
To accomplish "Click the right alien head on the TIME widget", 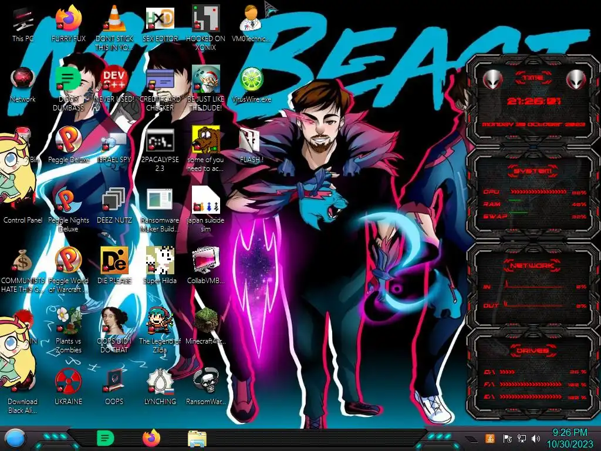I will tap(576, 79).
